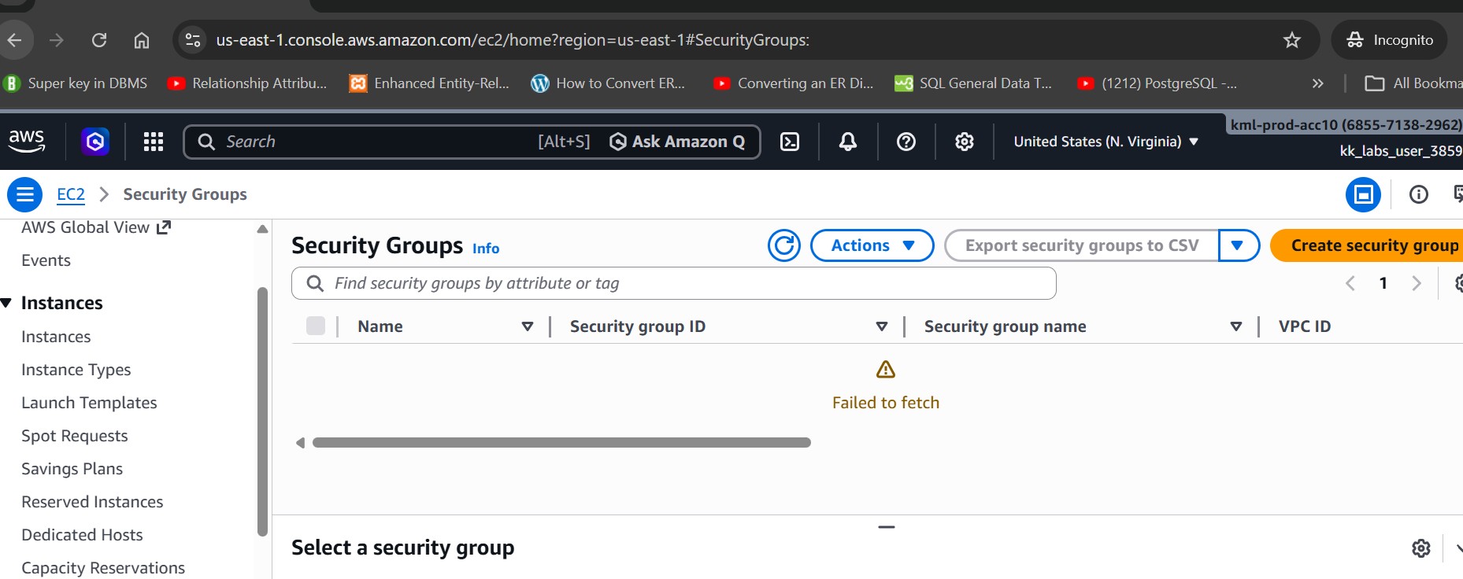
Task: Open Reserved Instances in the sidebar
Action: tap(92, 502)
